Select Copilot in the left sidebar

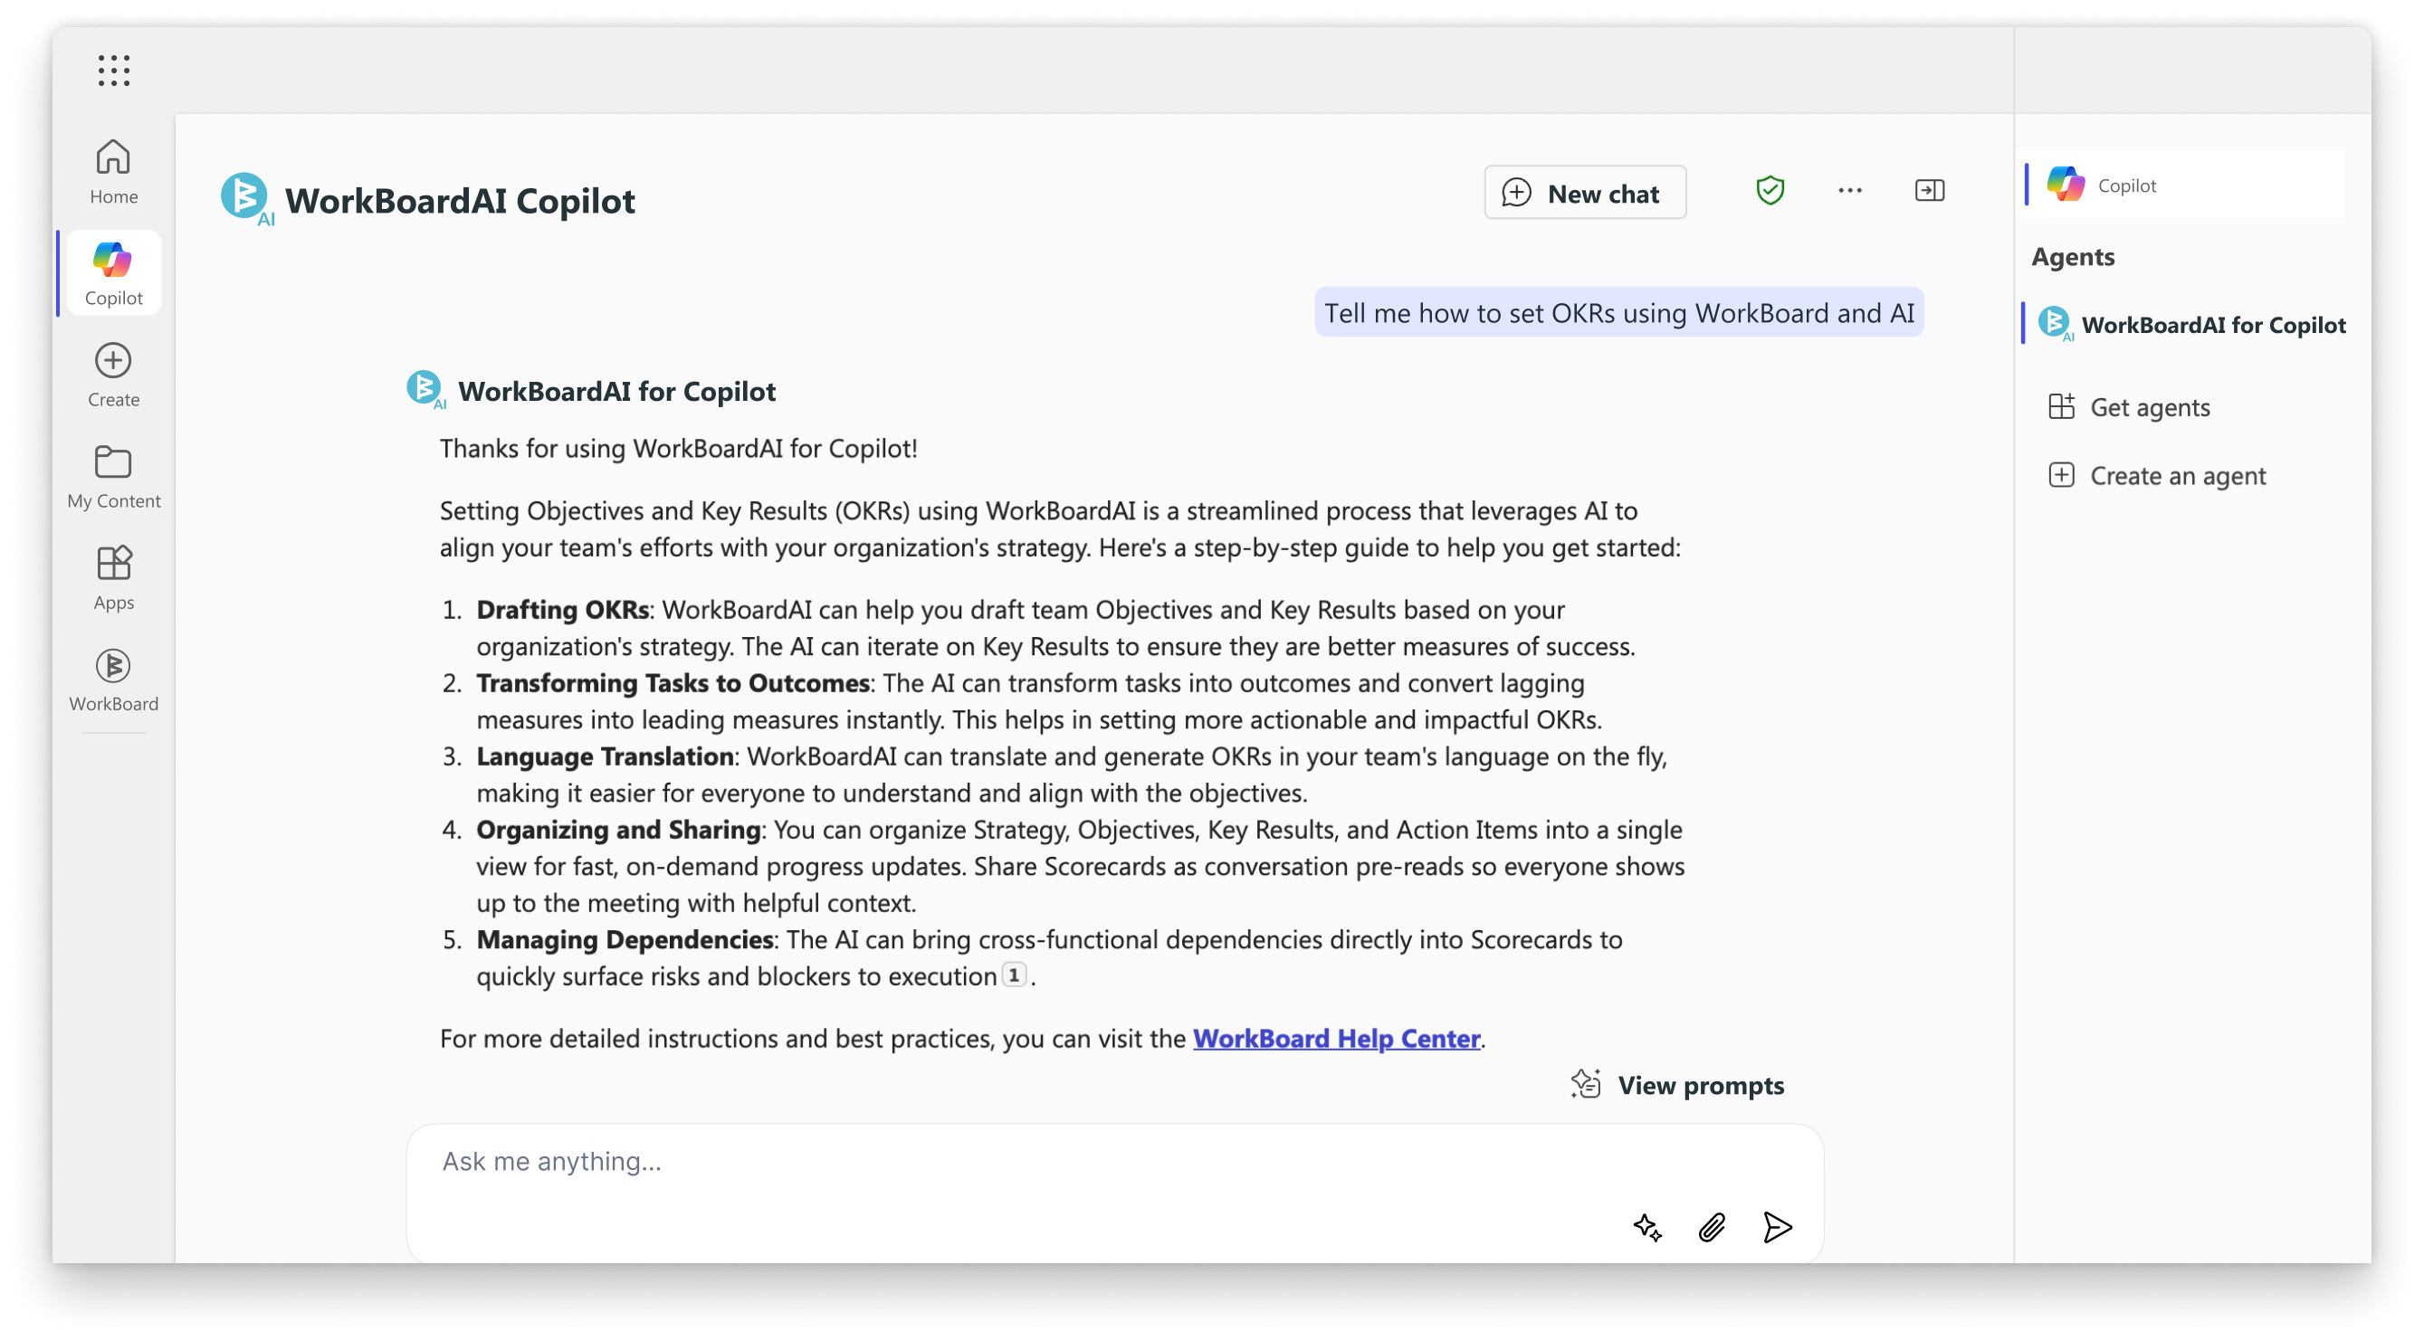click(113, 273)
